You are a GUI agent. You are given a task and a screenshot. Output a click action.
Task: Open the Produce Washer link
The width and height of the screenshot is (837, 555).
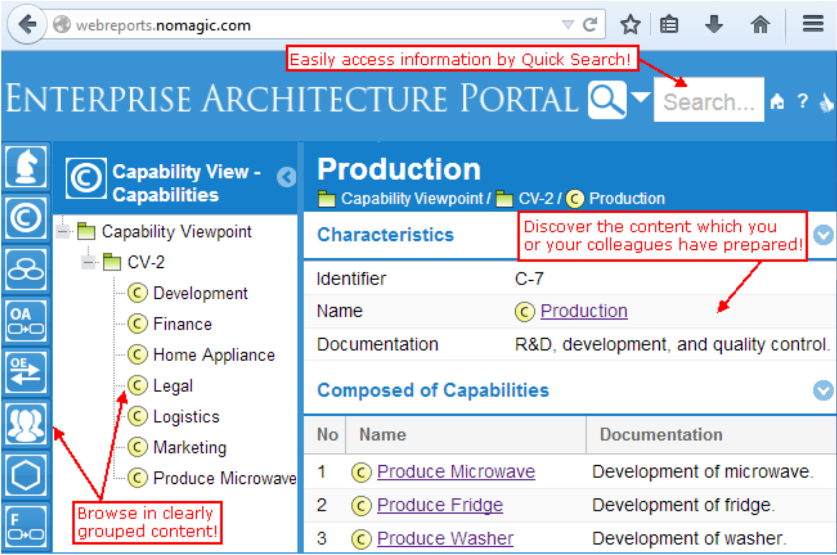(445, 539)
